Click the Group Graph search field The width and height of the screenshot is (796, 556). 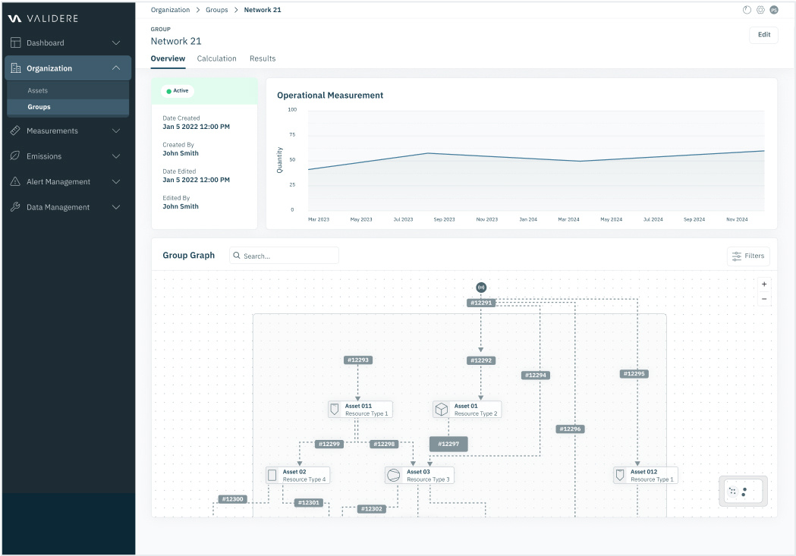click(284, 256)
